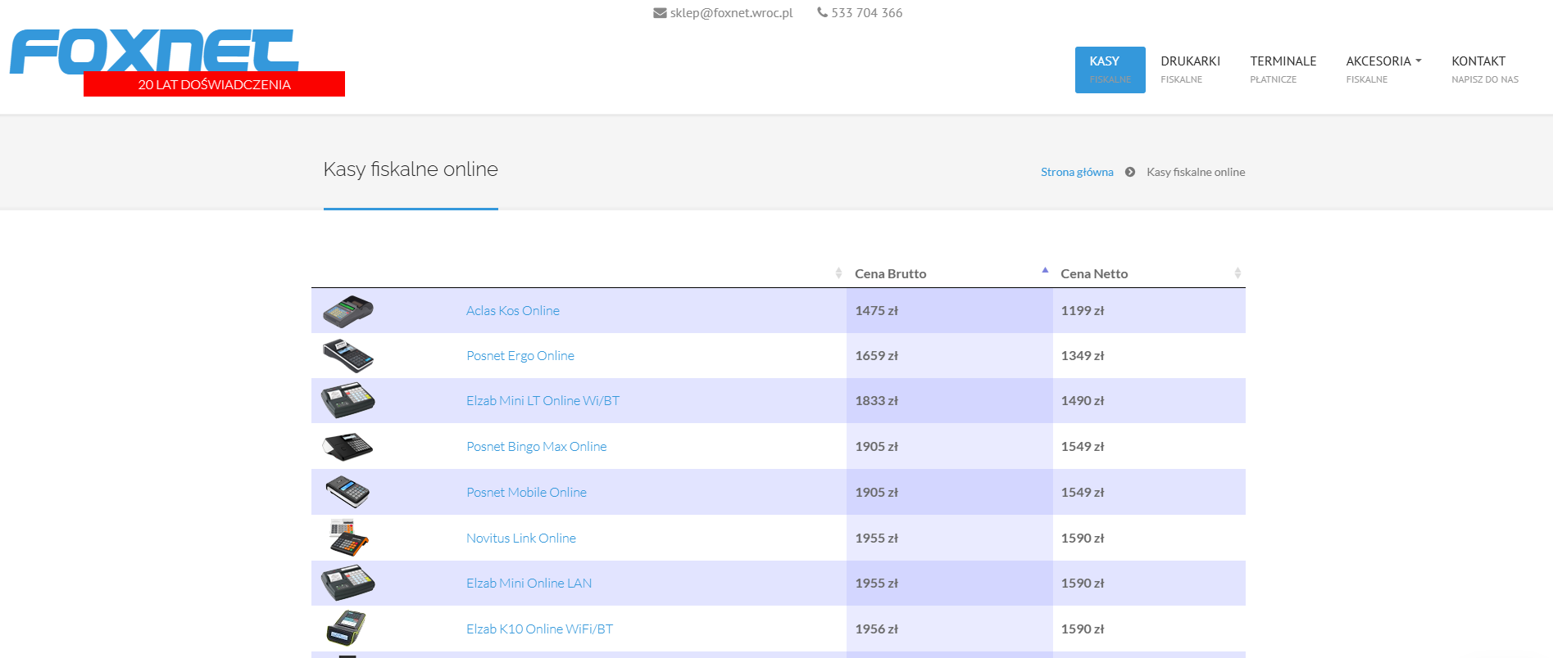
Task: Toggle Cena Brutto ascending sort arrow
Action: coord(1045,270)
